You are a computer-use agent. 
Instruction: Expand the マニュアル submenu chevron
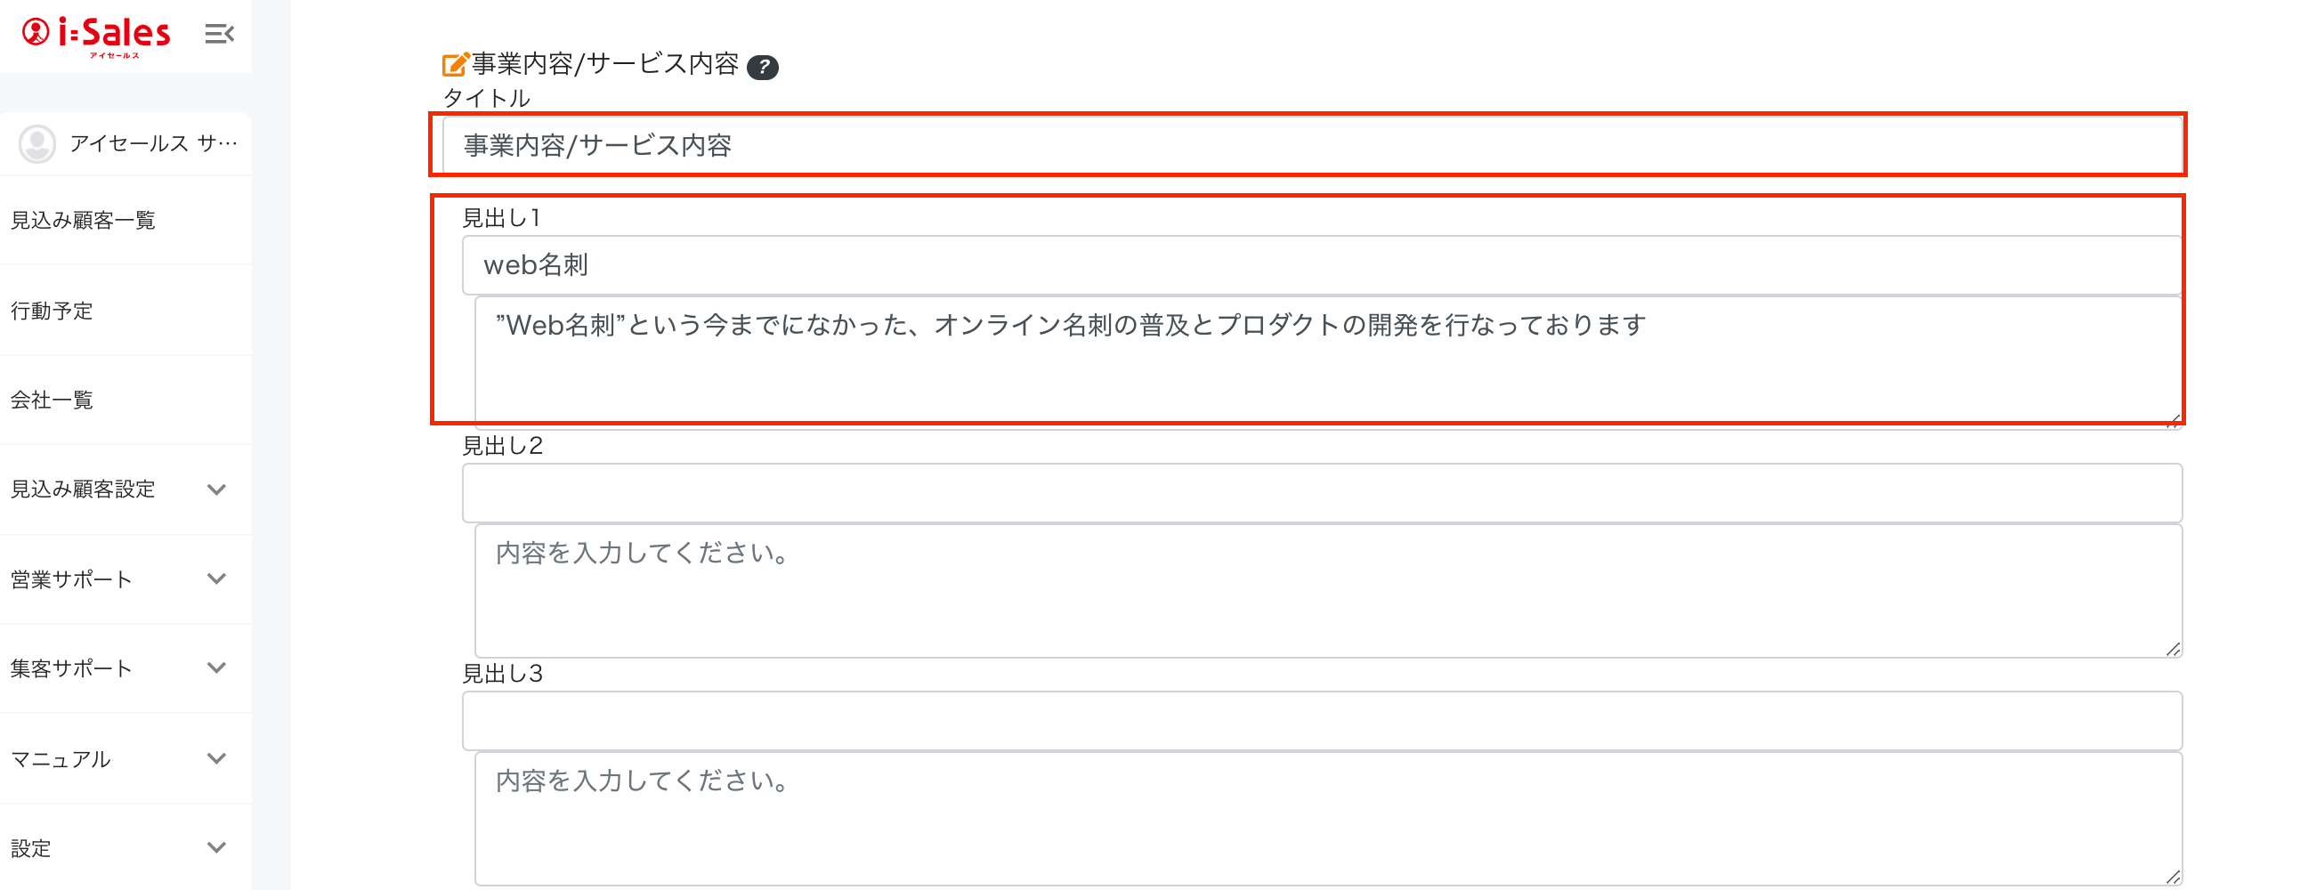coord(216,759)
